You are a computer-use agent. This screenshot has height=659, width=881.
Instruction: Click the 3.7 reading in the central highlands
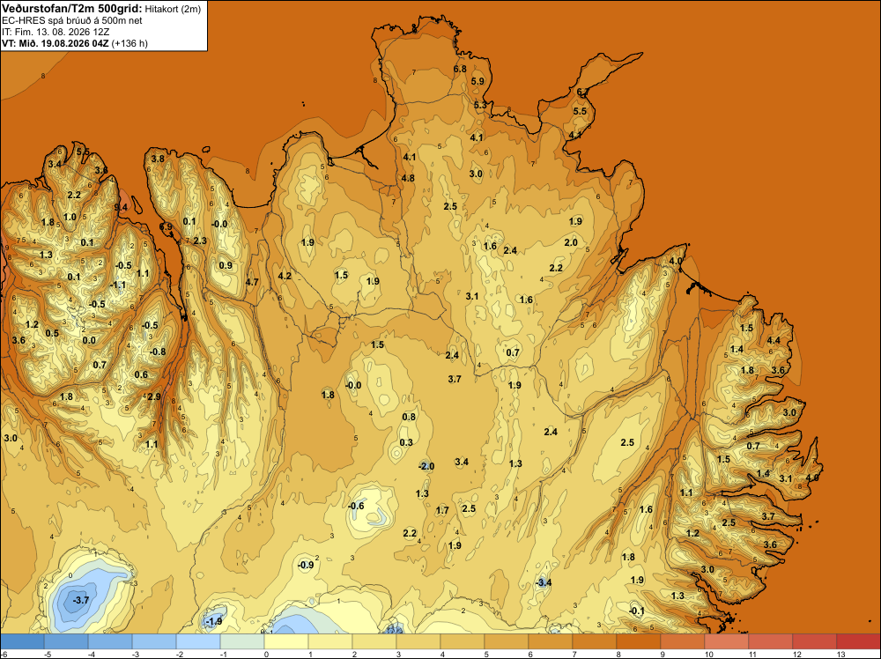click(455, 379)
